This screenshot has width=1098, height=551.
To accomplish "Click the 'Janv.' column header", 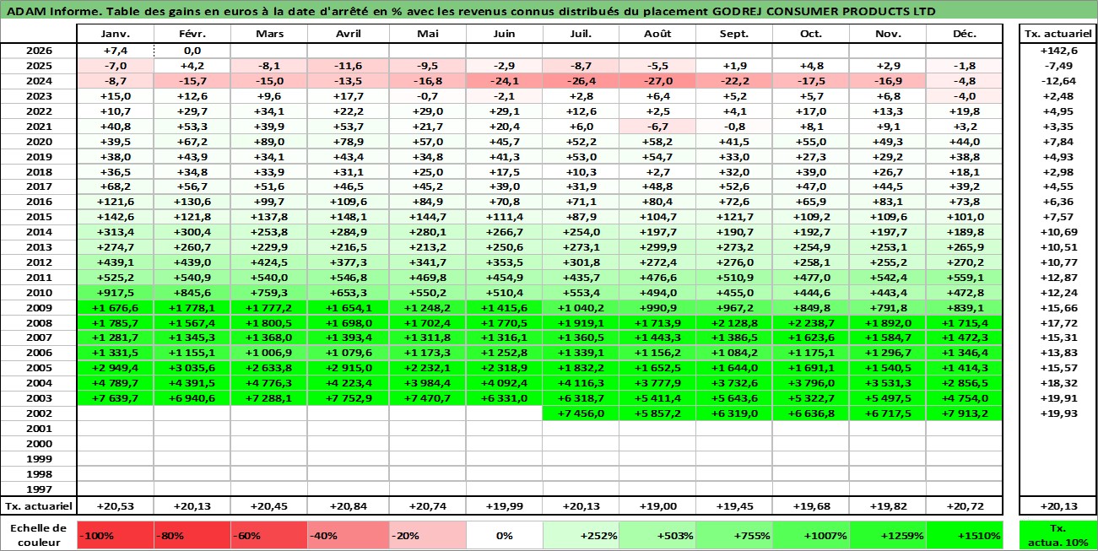I will tap(115, 34).
